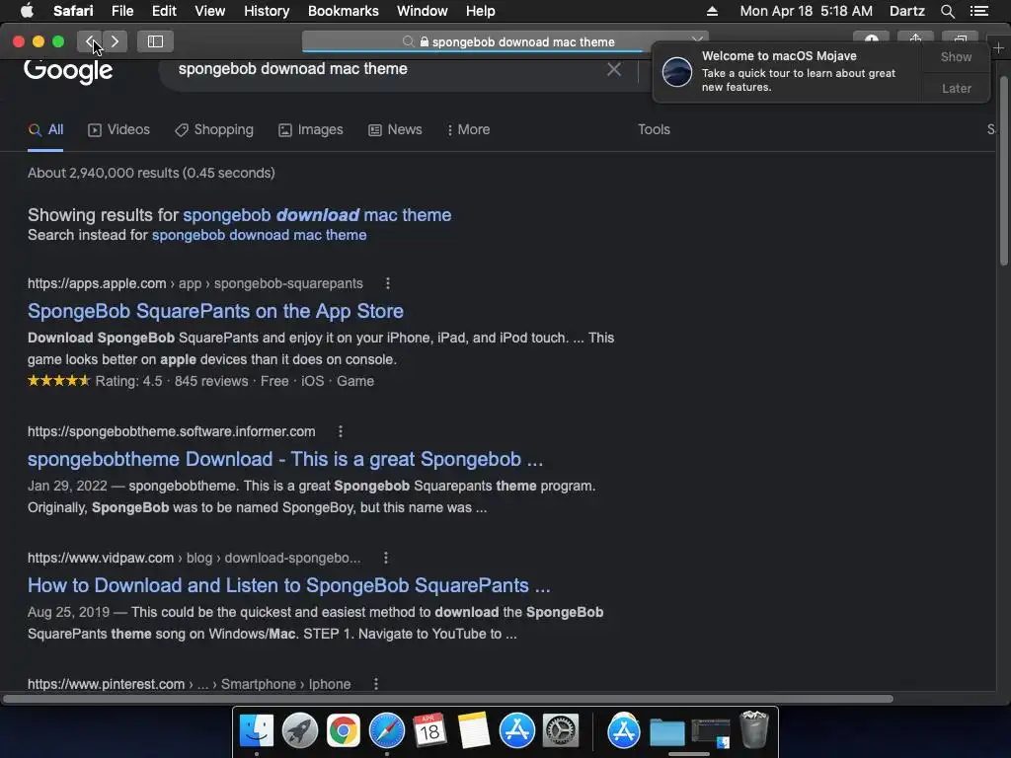The width and height of the screenshot is (1011, 758).
Task: Open How to Download and Listen result
Action: (289, 586)
